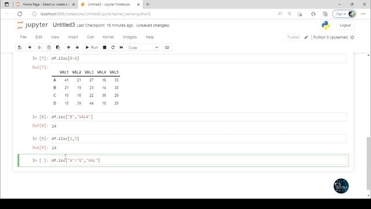Click the Python 3 (ipykernel) kernel name

coord(330,37)
